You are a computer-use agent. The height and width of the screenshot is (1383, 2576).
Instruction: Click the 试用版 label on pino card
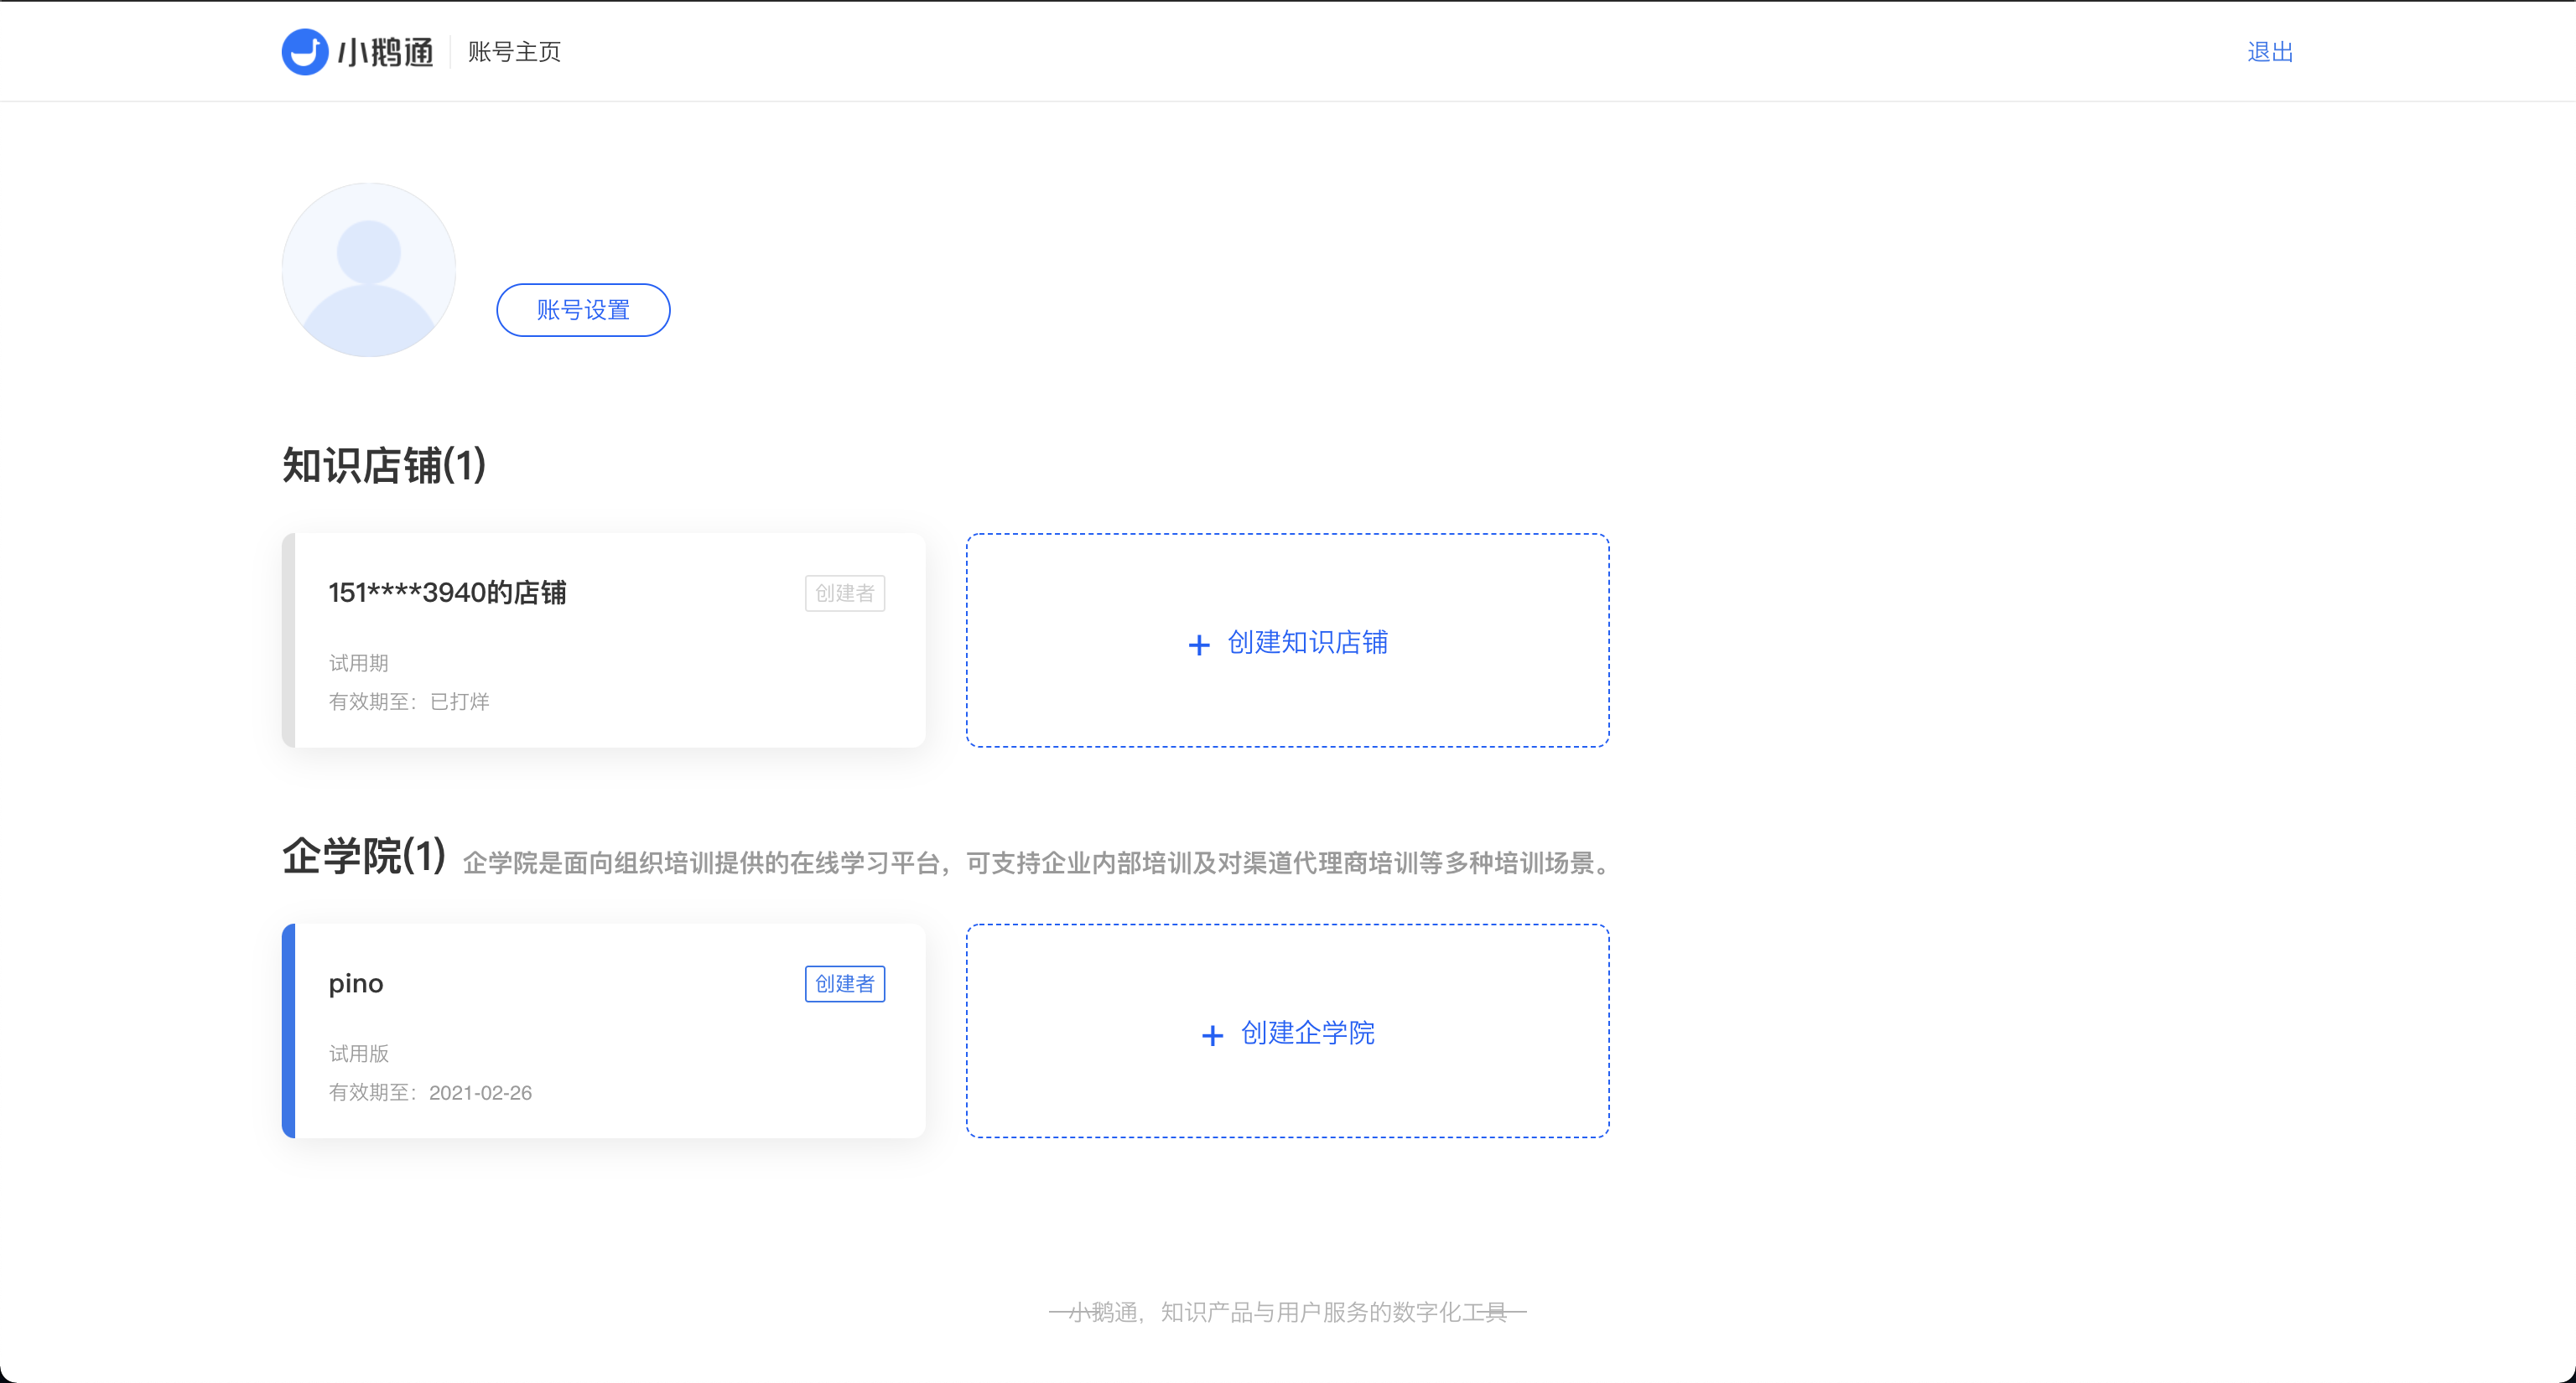coord(359,1054)
